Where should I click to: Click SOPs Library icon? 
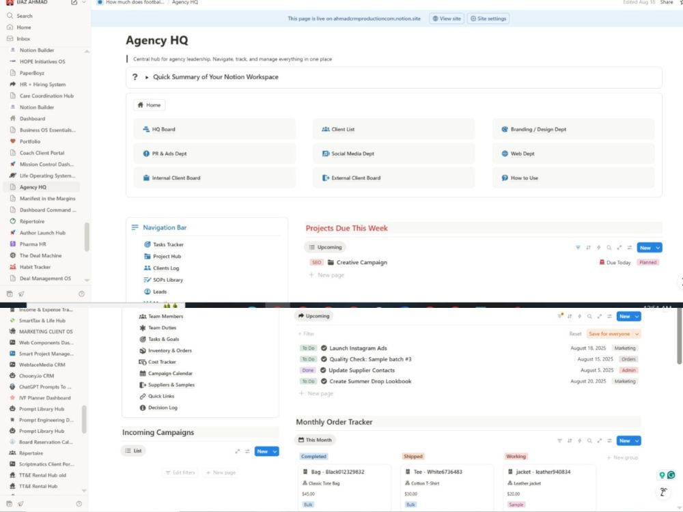[148, 279]
